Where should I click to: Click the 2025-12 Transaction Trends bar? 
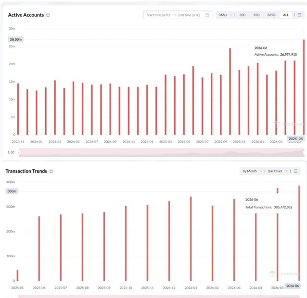[169, 241]
